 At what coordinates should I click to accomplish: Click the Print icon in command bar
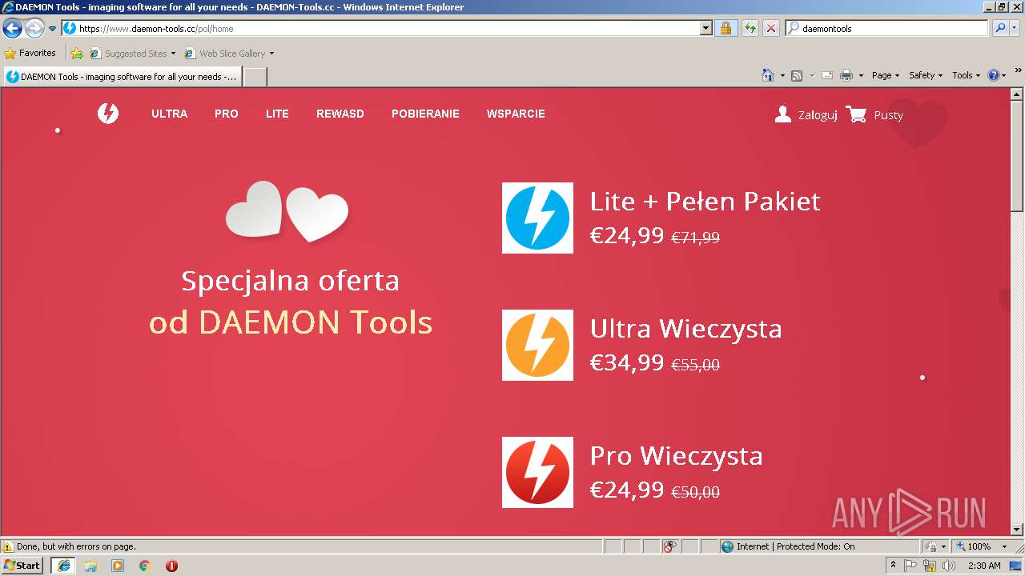click(x=846, y=75)
